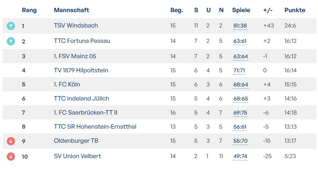Screen dimensions: 318x169
Task: Open the 1. FC Köln team entry
Action: [x=67, y=84]
